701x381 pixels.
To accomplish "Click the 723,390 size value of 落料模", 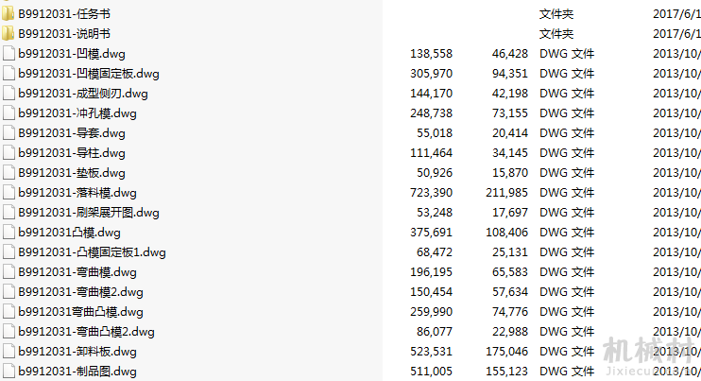I will point(431,193).
